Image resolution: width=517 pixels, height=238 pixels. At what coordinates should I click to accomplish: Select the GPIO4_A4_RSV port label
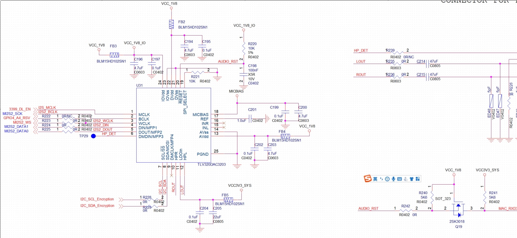[x=17, y=118]
